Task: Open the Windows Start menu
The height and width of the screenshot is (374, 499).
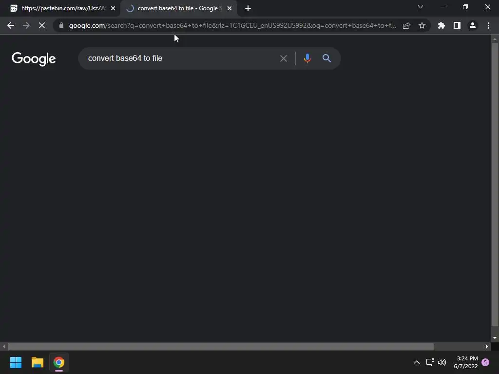Action: point(16,362)
